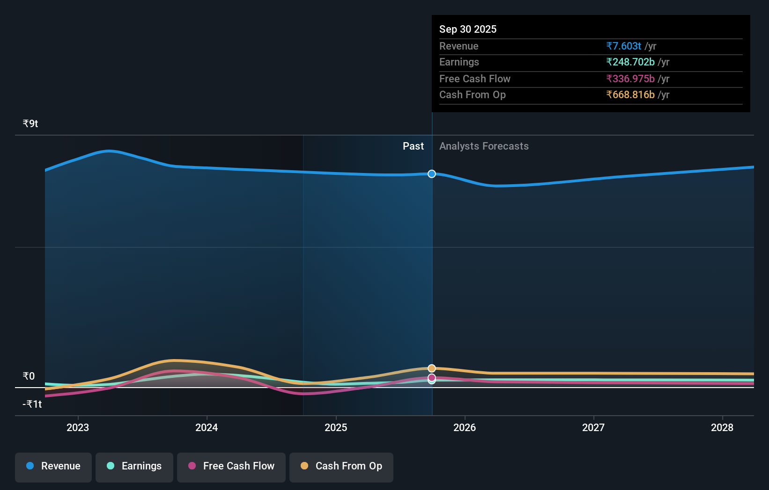The width and height of the screenshot is (769, 490).
Task: Click the teal Earnings dot in the legend
Action: [x=110, y=466]
